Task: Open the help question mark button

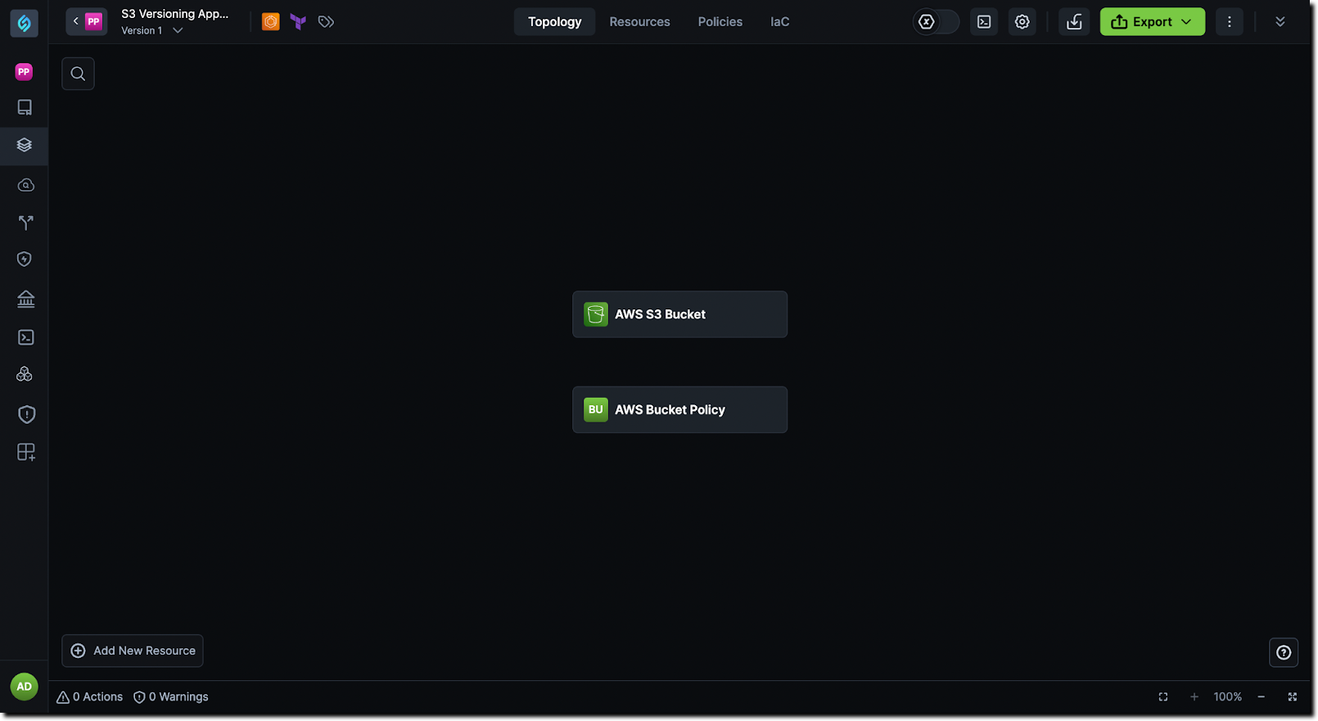Action: pyautogui.click(x=1284, y=652)
